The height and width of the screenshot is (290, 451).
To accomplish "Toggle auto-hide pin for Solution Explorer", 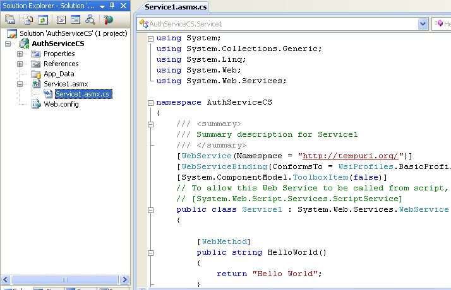I will (112, 6).
